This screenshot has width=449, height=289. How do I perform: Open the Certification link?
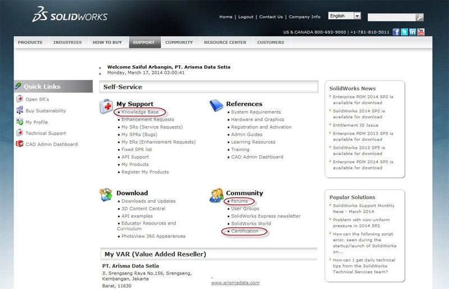tap(245, 231)
